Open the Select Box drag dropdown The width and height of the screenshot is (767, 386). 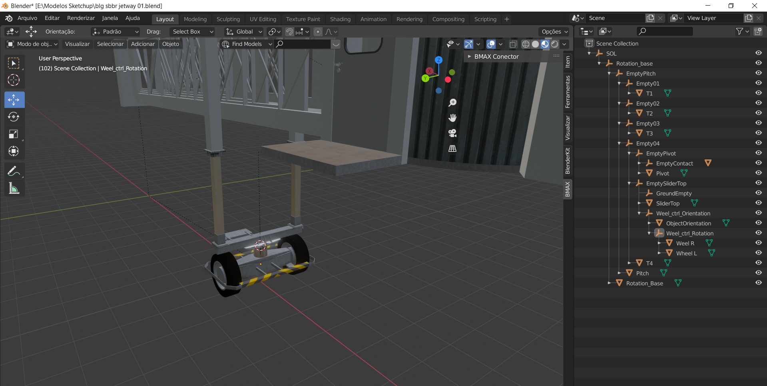192,32
